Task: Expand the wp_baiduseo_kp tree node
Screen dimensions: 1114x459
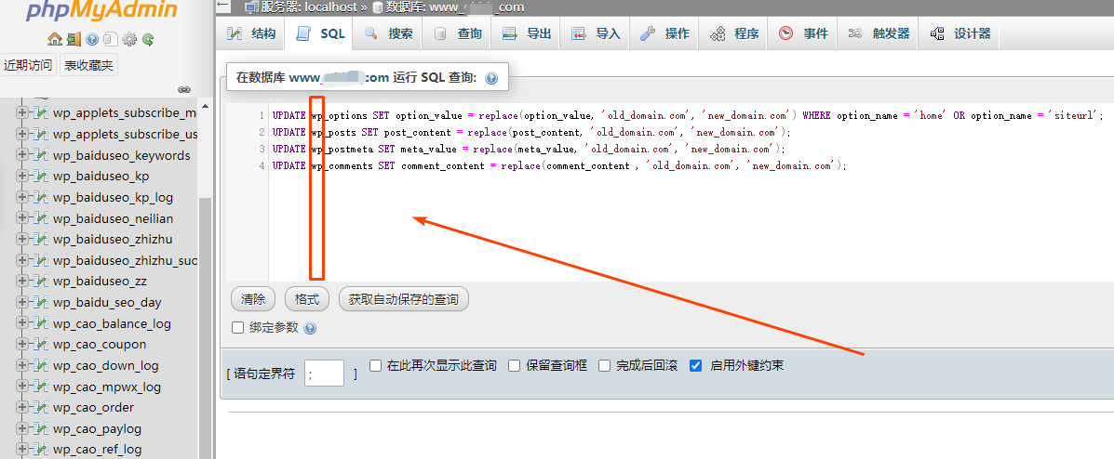Action: pyautogui.click(x=22, y=176)
